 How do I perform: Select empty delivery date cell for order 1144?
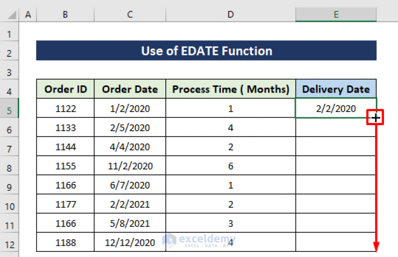coord(336,147)
